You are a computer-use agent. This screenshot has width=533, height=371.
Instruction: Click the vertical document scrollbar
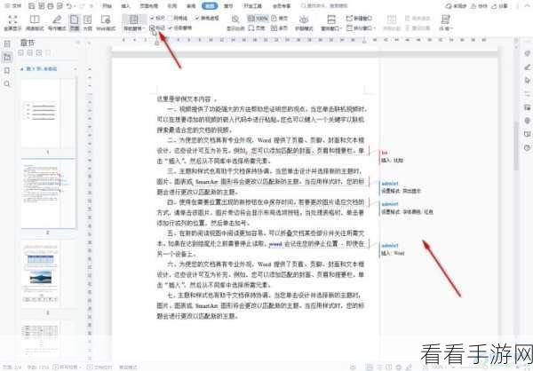coord(516,146)
